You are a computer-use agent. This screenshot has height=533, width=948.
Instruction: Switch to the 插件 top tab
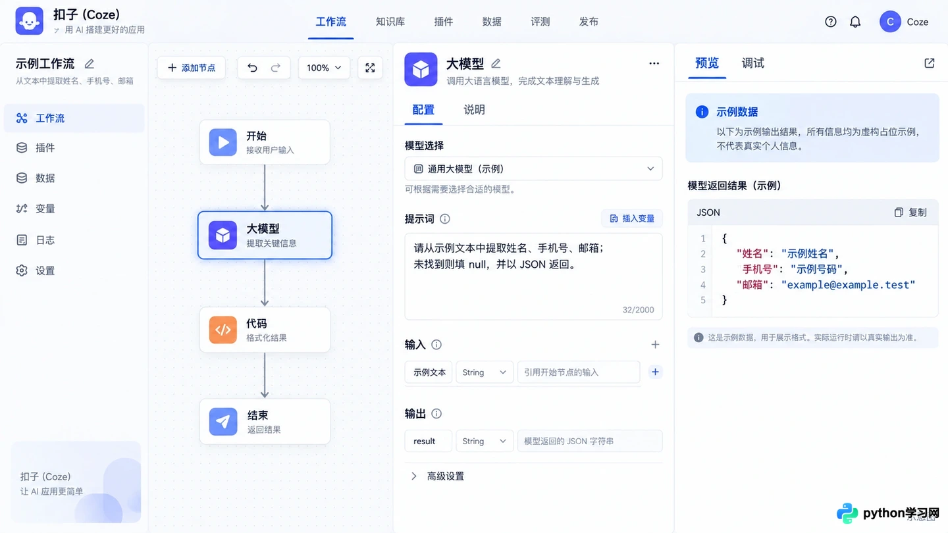444,22
